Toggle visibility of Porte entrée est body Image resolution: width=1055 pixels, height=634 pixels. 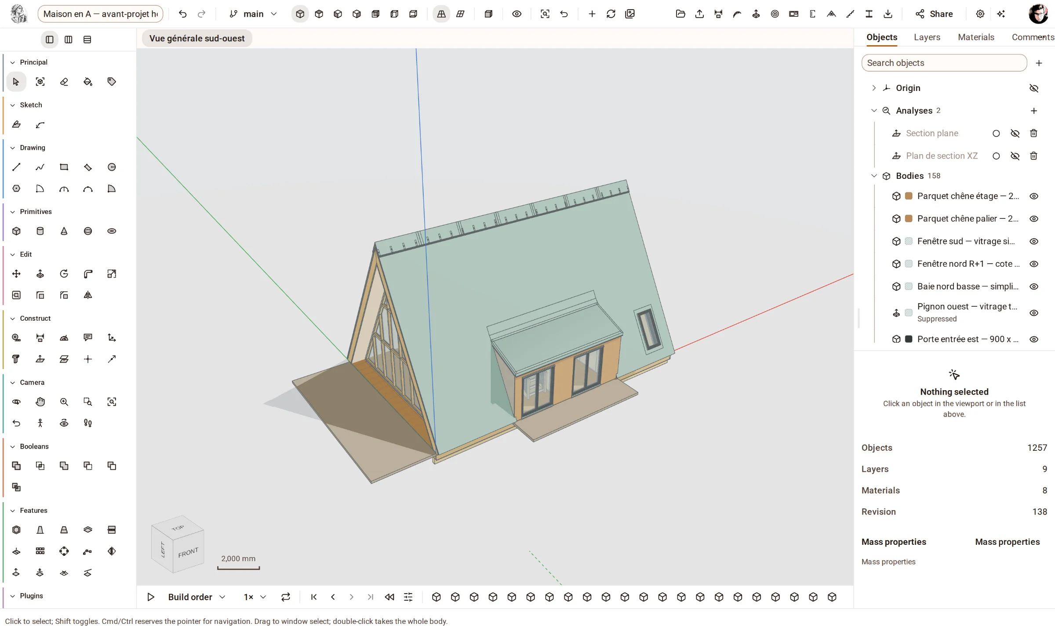point(1034,339)
